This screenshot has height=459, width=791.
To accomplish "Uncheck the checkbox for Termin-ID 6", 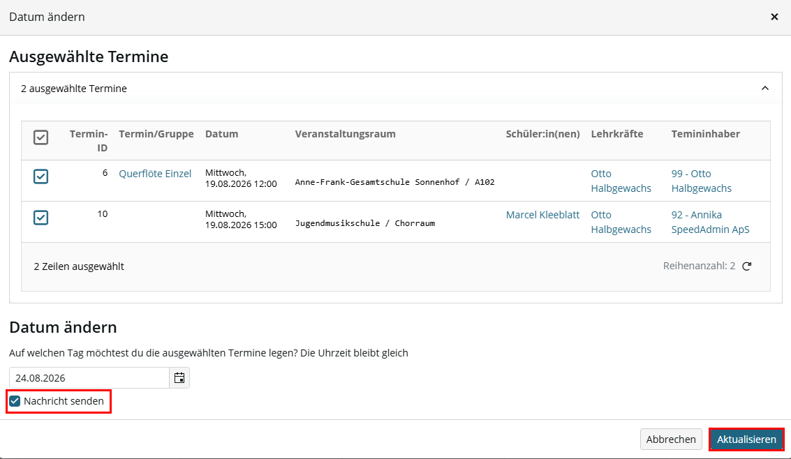I will (41, 176).
